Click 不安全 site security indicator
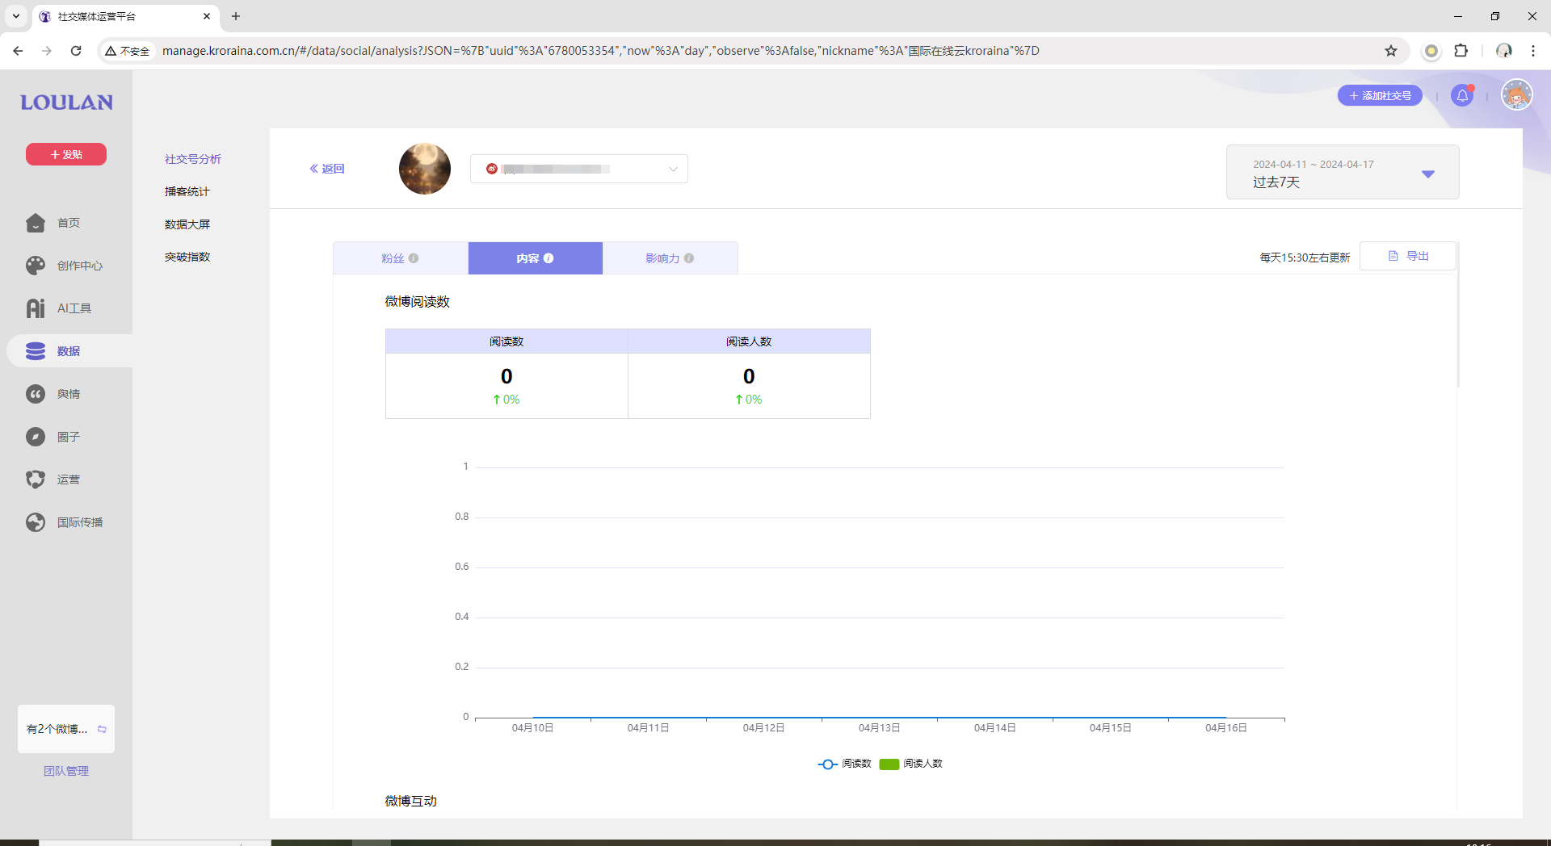 [x=128, y=51]
